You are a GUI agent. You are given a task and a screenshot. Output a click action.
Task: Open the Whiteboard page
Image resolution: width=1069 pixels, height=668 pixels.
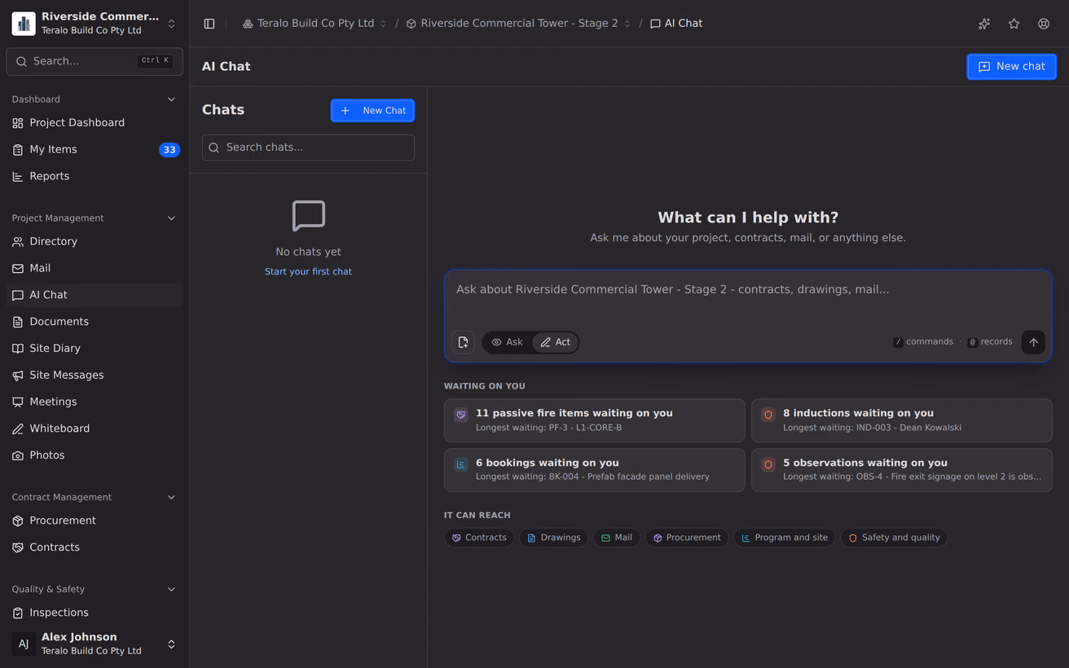pyautogui.click(x=95, y=428)
